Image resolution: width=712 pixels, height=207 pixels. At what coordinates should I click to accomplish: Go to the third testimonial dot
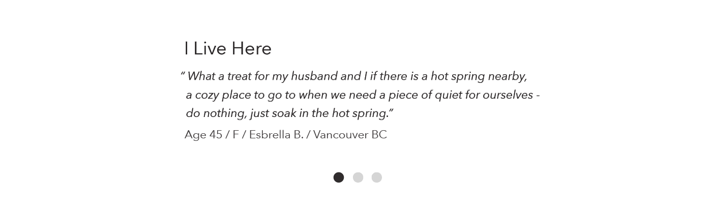pos(377,177)
